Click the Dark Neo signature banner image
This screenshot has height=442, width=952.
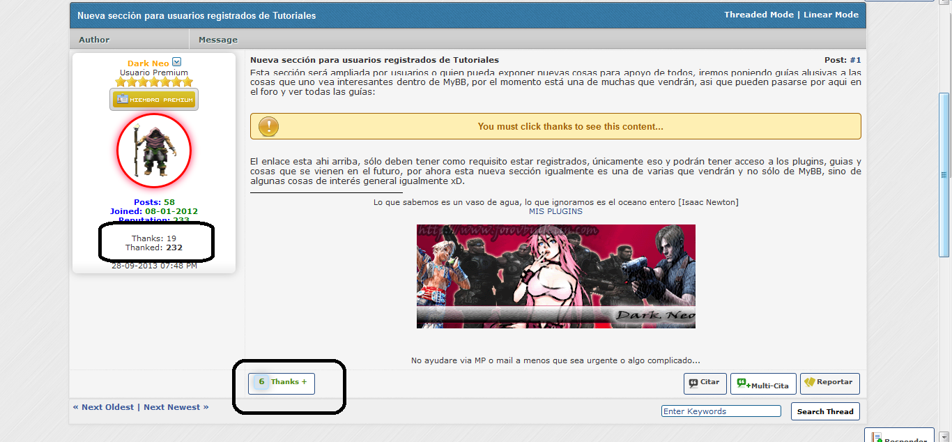tap(555, 276)
